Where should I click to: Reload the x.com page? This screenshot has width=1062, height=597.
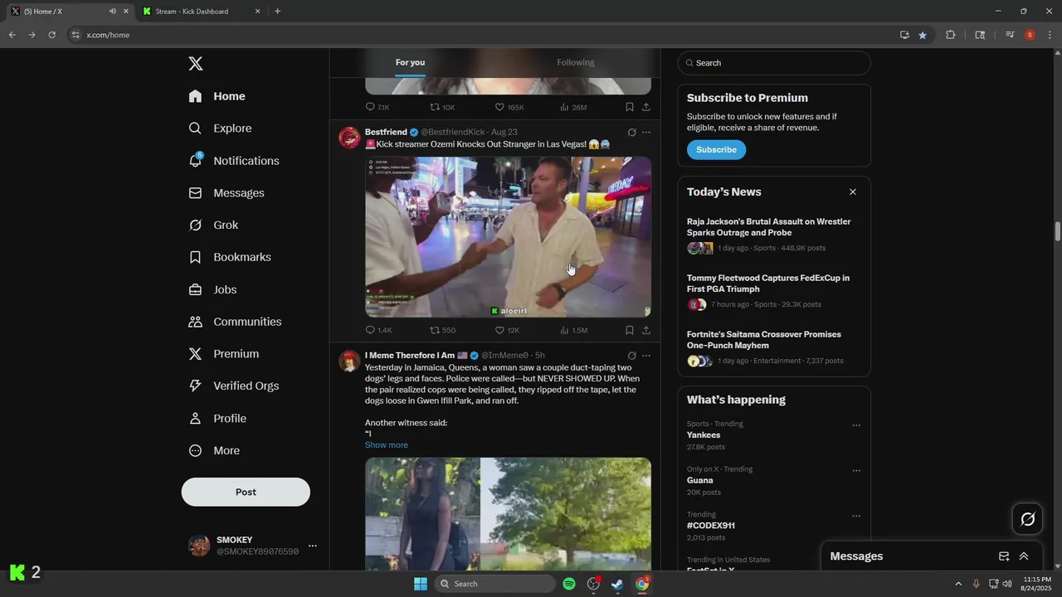click(51, 35)
